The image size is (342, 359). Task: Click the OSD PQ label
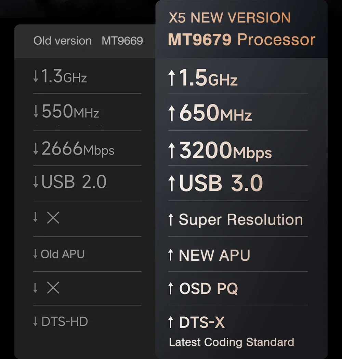(x=208, y=289)
